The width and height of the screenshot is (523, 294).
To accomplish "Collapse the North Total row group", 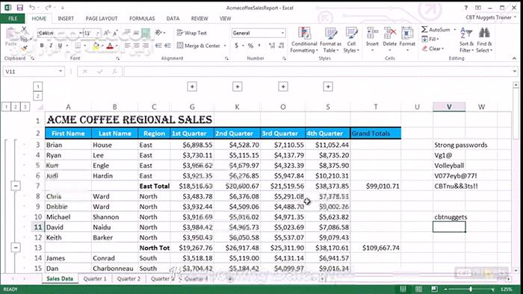I will [x=16, y=248].
